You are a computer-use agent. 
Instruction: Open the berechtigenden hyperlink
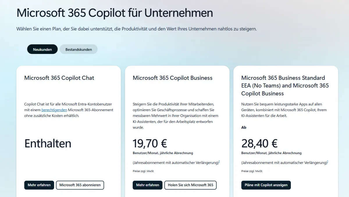click(54, 110)
